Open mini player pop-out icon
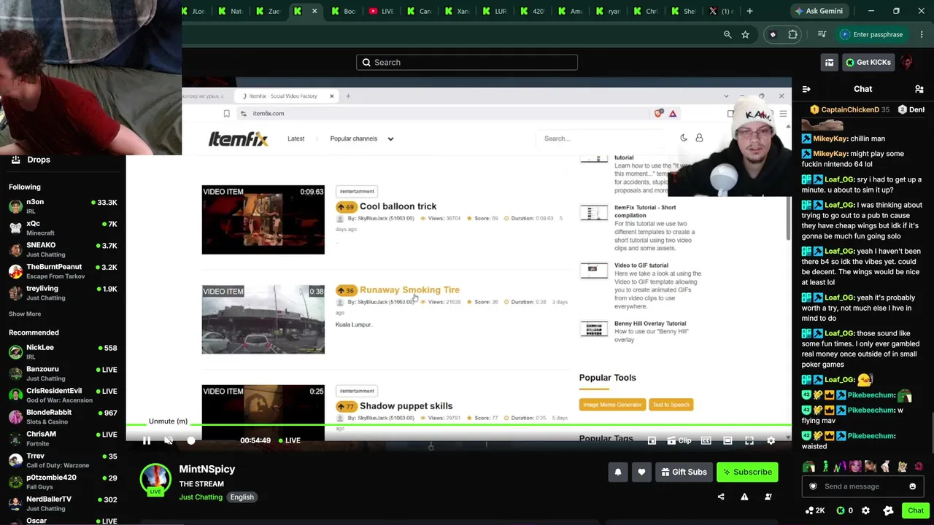The height and width of the screenshot is (525, 934). click(652, 440)
